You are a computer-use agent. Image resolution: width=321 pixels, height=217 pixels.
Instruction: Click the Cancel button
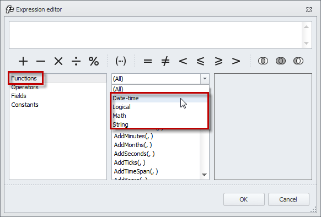288,199
